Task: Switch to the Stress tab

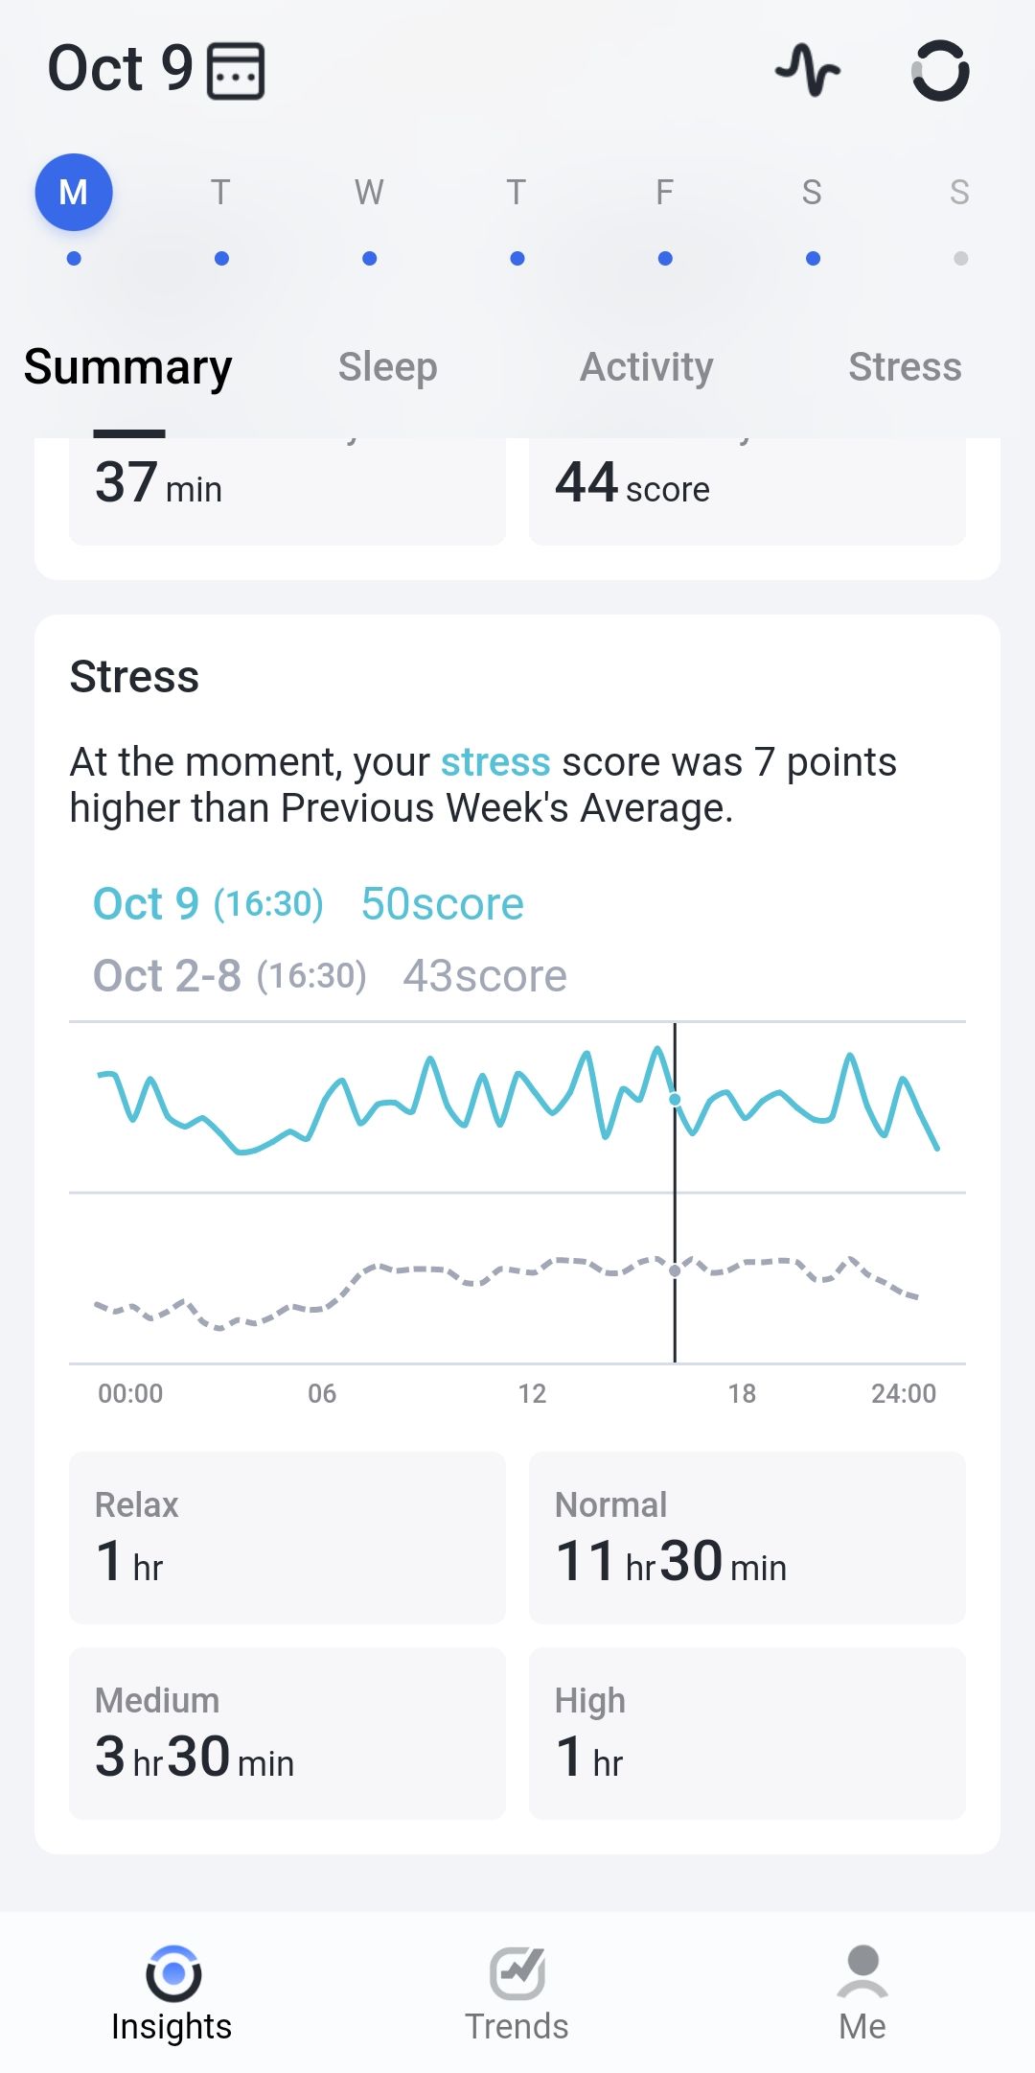Action: [x=905, y=367]
